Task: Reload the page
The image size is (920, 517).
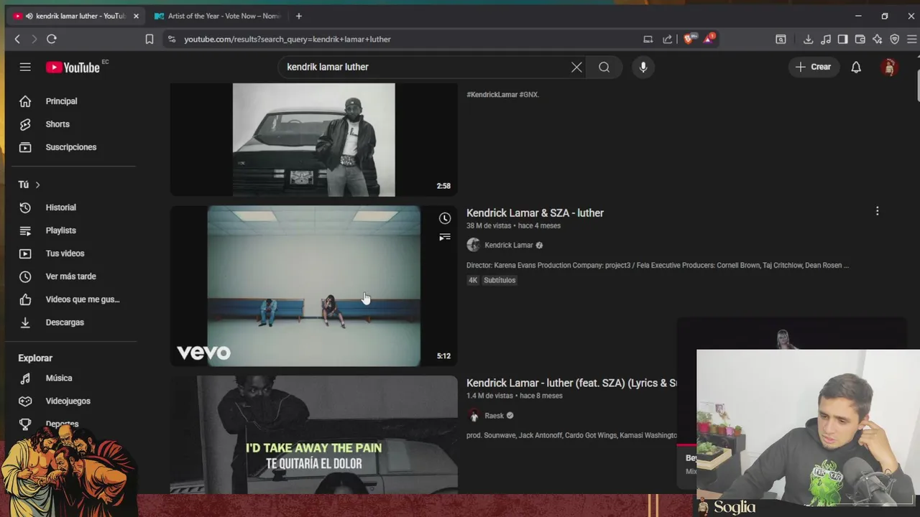Action: [52, 39]
